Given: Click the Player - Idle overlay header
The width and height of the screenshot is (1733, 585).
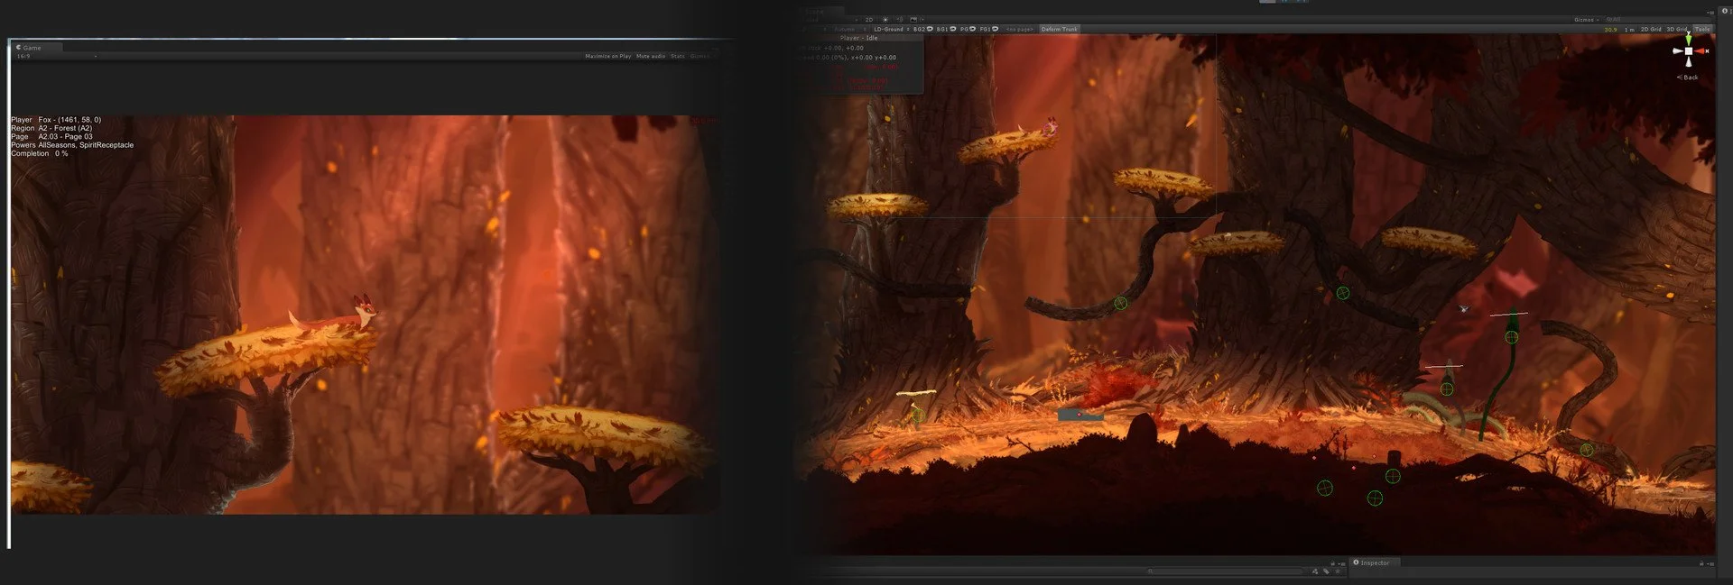Looking at the screenshot, I should pyautogui.click(x=858, y=38).
